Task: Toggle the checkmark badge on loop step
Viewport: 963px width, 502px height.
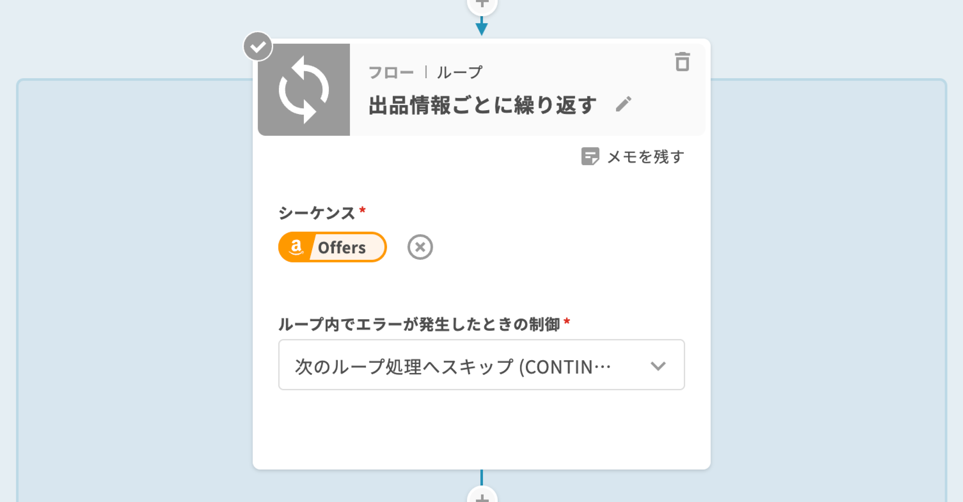Action: pos(258,47)
